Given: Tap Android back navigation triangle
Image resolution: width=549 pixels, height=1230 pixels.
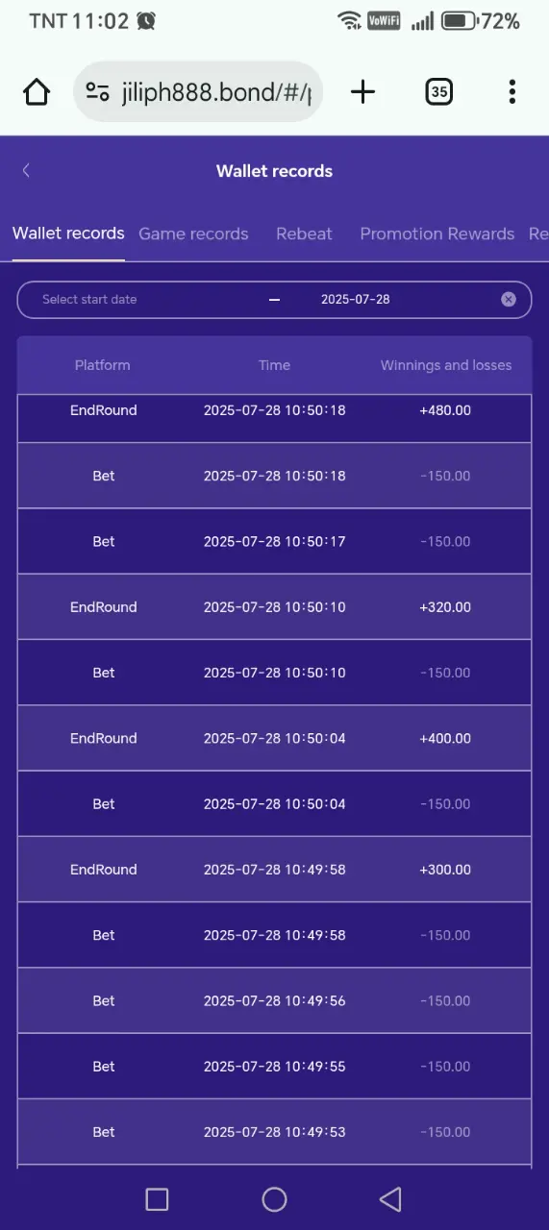Looking at the screenshot, I should coord(390,1198).
